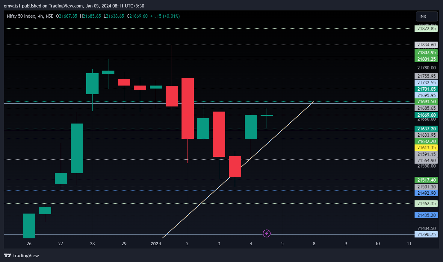Click the 21404.50 axis price tick

(x=427, y=229)
